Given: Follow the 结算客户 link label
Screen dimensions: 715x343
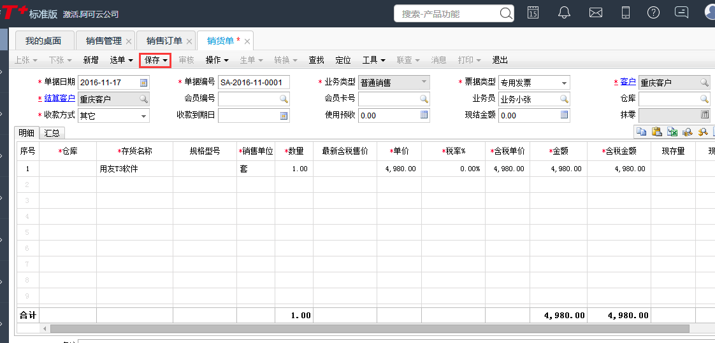Looking at the screenshot, I should point(59,98).
